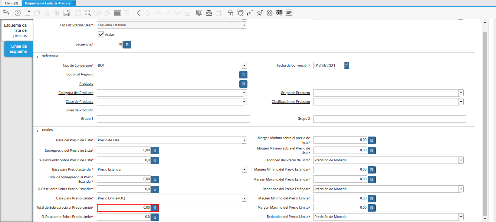Click the workflow nodes icon

[250, 13]
